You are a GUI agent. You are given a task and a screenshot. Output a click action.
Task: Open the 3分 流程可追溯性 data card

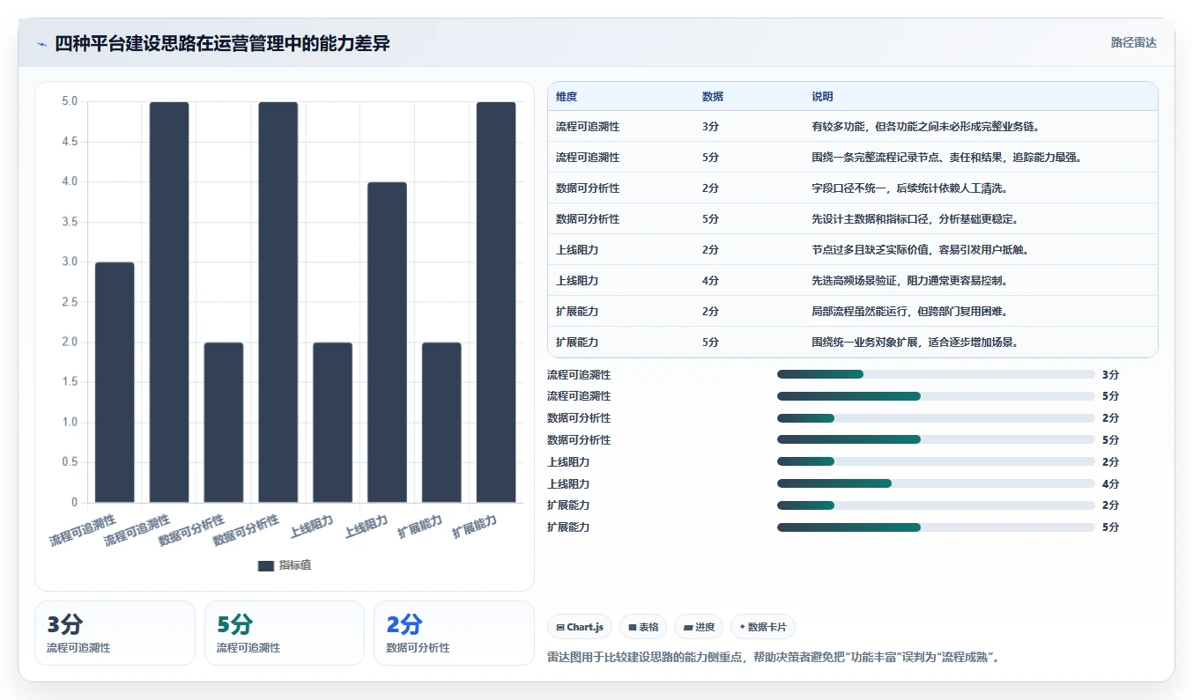115,633
